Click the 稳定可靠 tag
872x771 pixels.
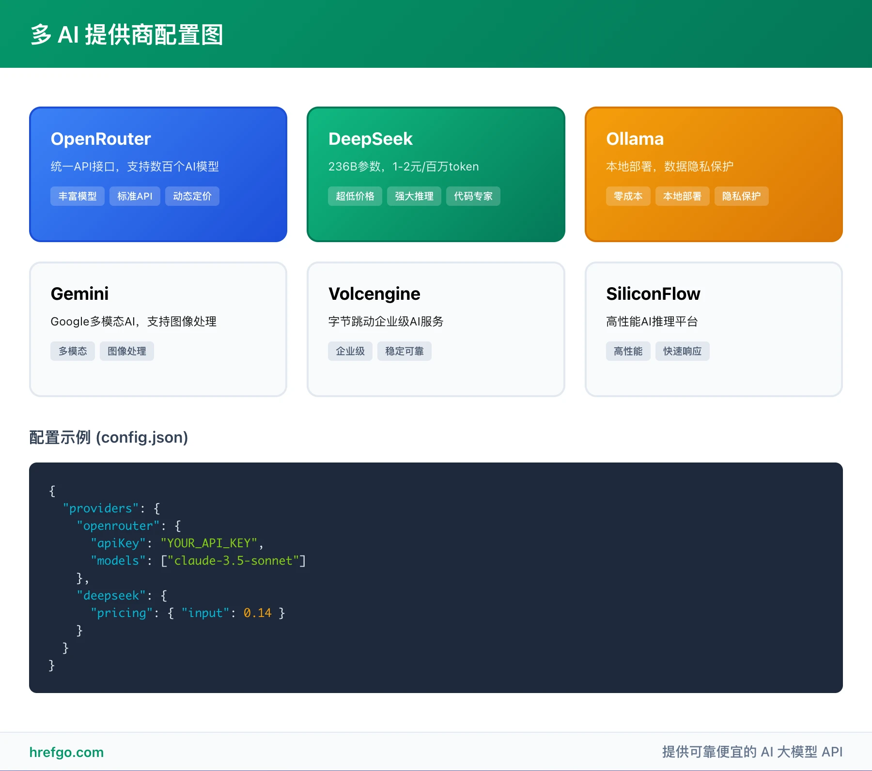[x=405, y=351]
